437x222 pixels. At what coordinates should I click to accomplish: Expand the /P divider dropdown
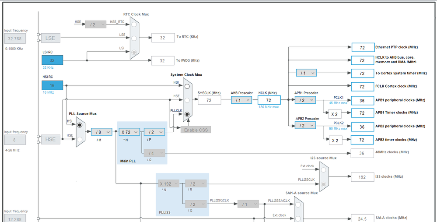(154, 132)
